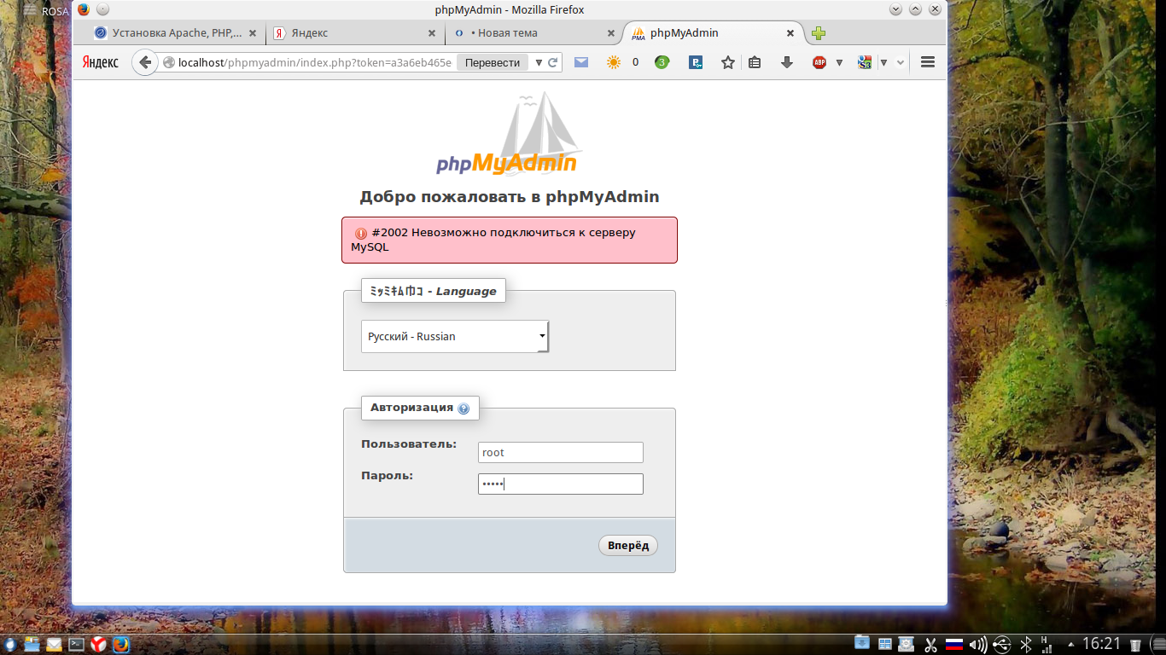Click the Авторизация legend text
This screenshot has height=655, width=1166.
click(411, 408)
